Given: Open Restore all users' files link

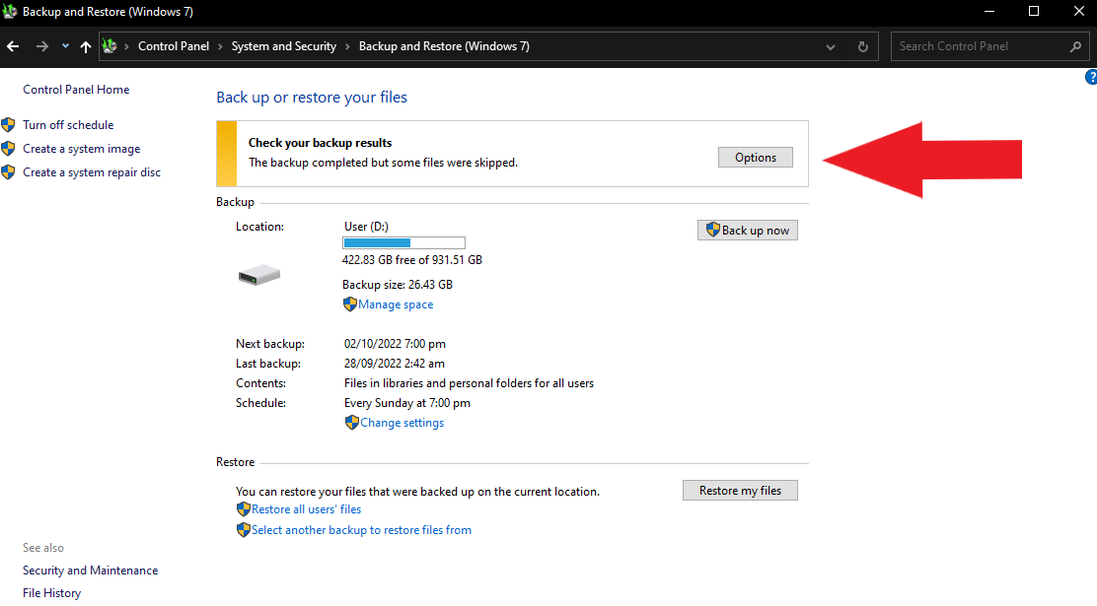Looking at the screenshot, I should pos(307,509).
